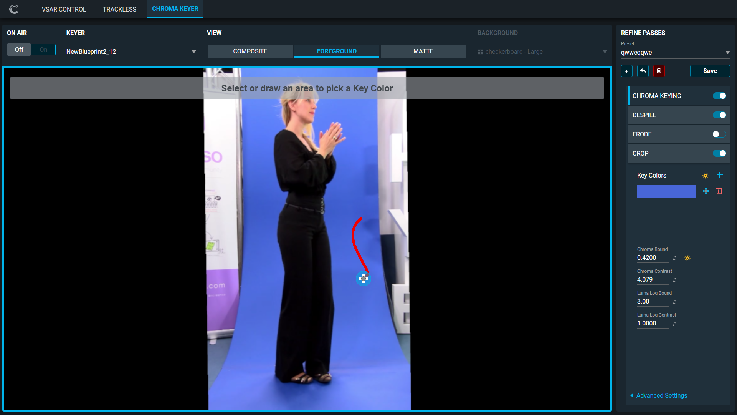Reset the Chroma Contrast value icon

tap(674, 280)
